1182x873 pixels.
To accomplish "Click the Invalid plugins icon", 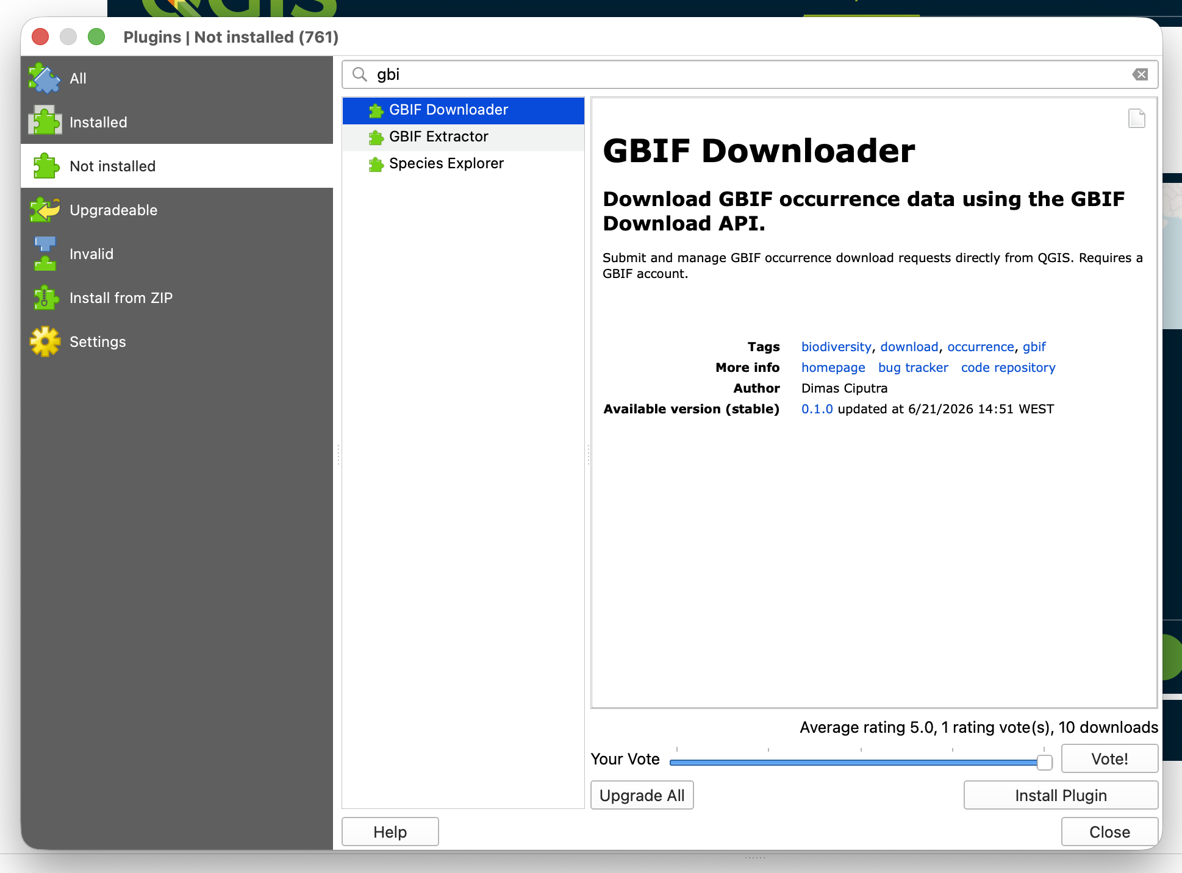I will pyautogui.click(x=45, y=254).
